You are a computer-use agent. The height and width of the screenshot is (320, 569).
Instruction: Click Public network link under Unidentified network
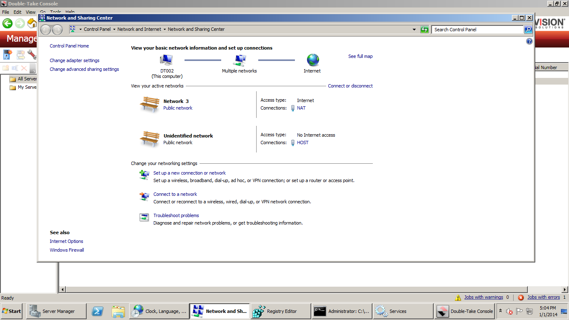point(178,142)
